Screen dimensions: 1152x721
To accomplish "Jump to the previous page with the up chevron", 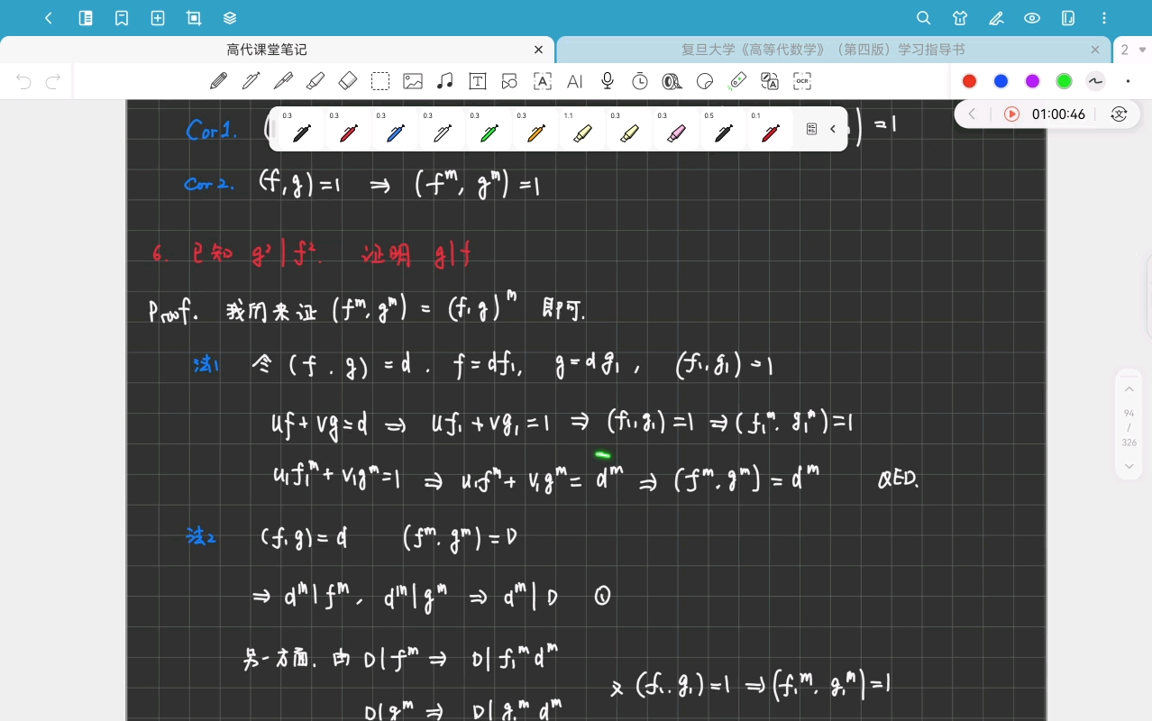I will 1129,389.
